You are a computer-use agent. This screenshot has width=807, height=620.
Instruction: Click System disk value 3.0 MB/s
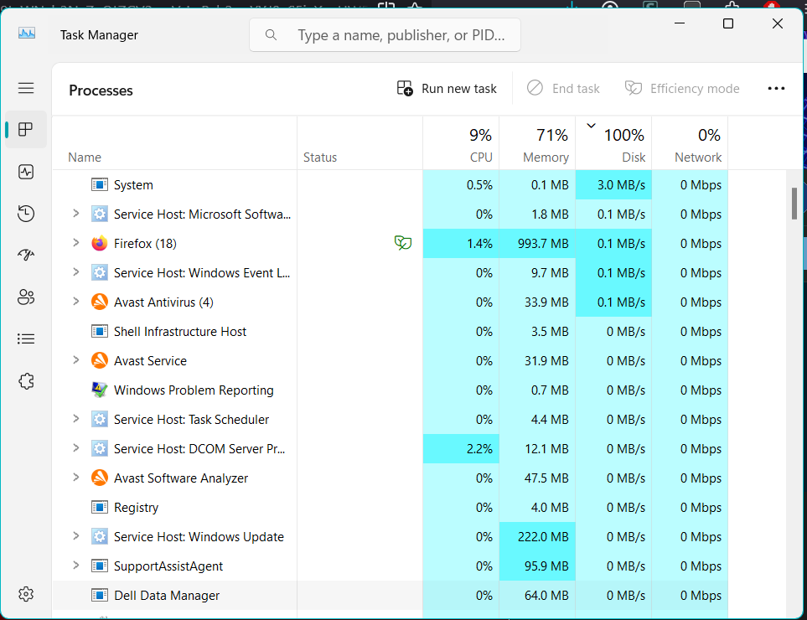[x=621, y=184]
